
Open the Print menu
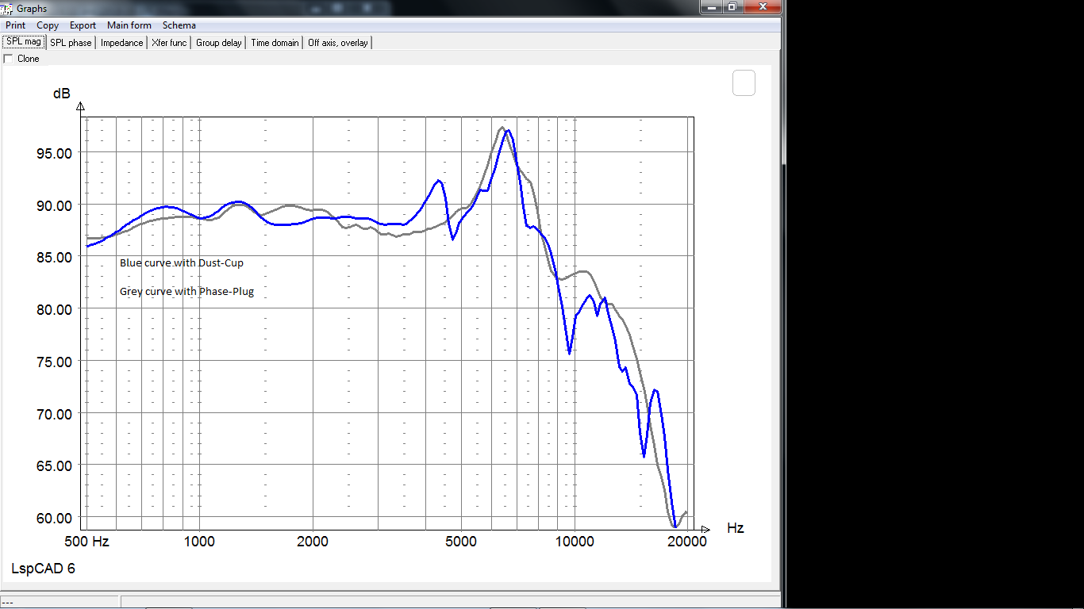pos(15,25)
